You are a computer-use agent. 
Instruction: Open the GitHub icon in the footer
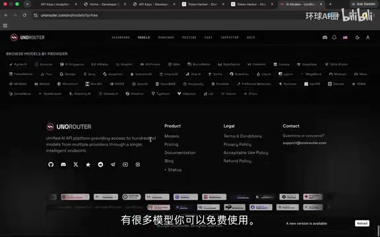coord(51,165)
